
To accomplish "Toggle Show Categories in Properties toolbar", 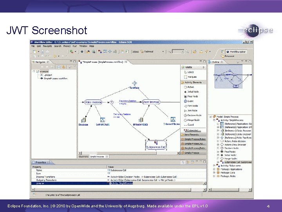I will point(183,162).
